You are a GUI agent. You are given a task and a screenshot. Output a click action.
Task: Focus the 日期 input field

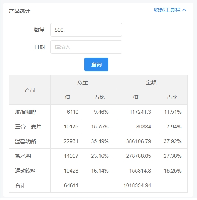pos(86,47)
